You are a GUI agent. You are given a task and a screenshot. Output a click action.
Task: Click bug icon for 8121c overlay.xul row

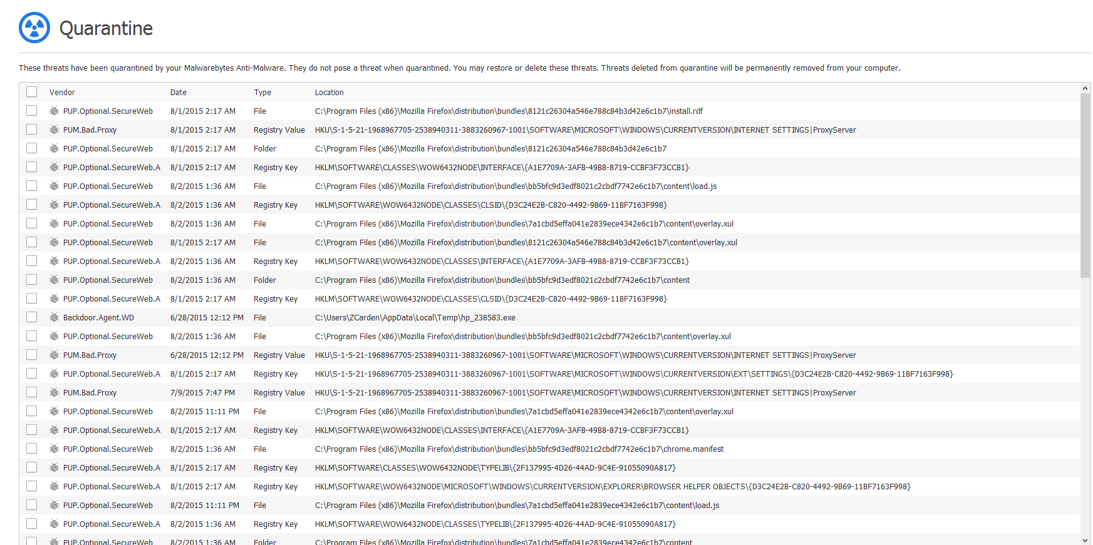click(54, 242)
